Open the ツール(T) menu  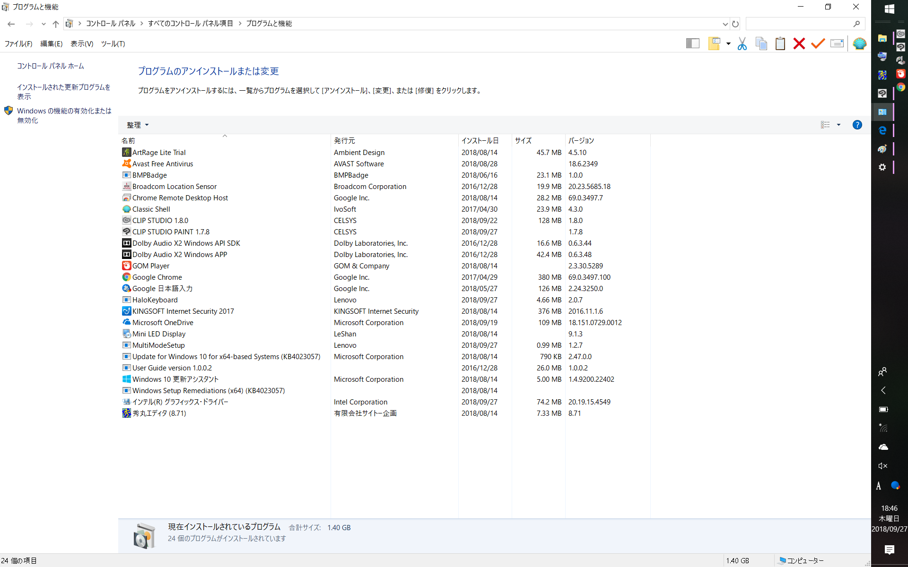click(x=113, y=44)
